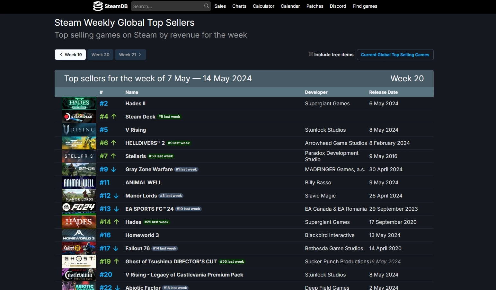Open the Fallout 76 name link

pyautogui.click(x=137, y=248)
